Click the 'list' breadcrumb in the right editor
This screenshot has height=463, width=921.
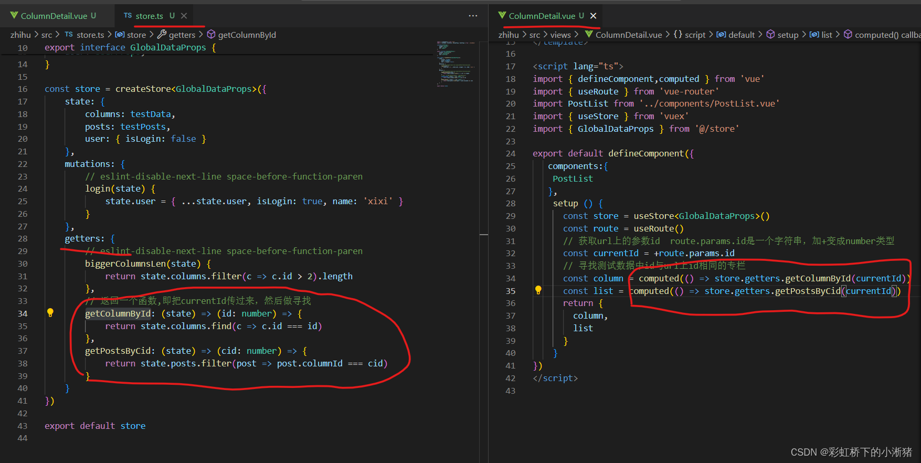coord(827,35)
